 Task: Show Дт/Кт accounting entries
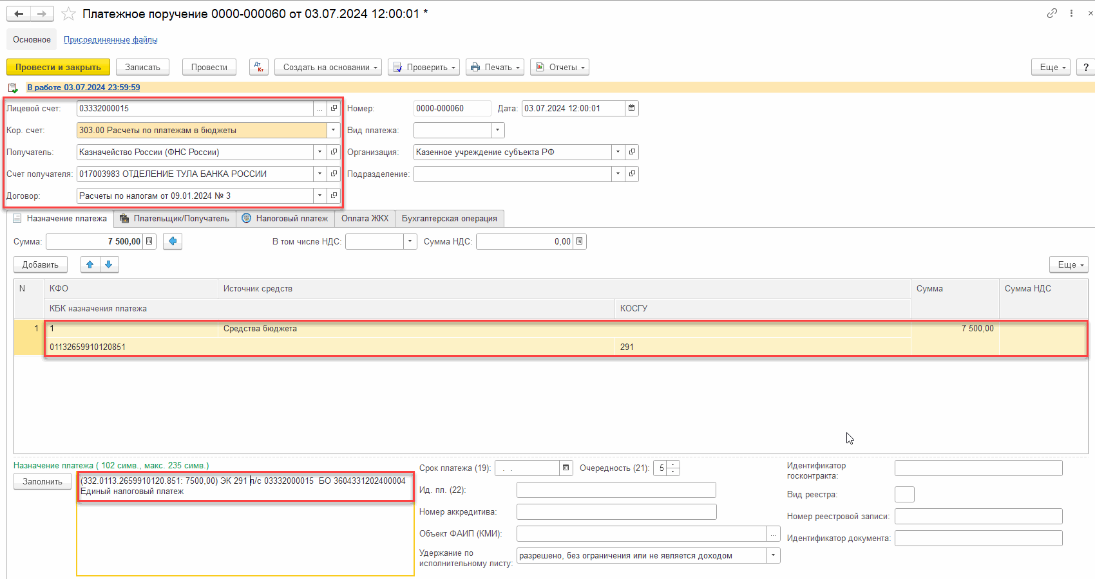point(259,67)
